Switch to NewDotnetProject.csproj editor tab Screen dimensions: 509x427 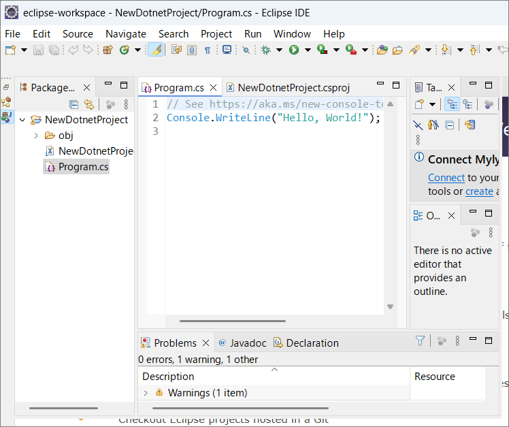point(288,87)
